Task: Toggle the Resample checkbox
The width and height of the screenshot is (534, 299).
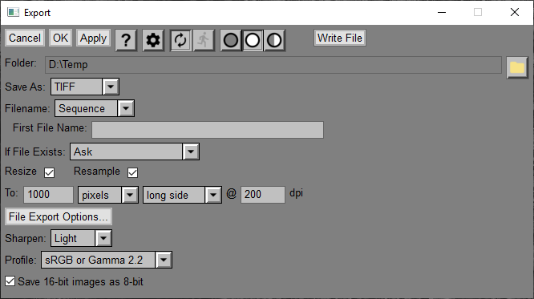Action: coord(133,172)
